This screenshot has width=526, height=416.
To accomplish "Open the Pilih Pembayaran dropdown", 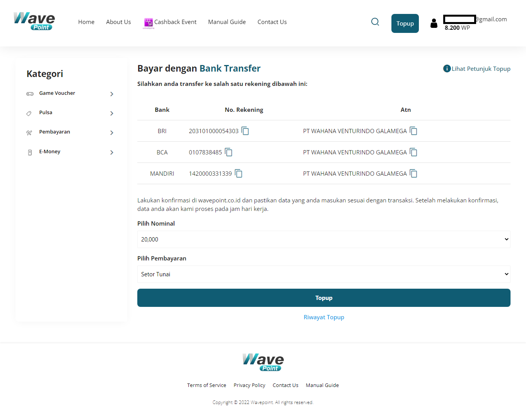I will coord(323,274).
